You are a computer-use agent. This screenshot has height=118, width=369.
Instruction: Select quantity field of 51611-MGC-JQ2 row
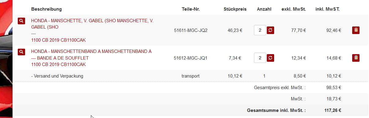click(x=260, y=30)
